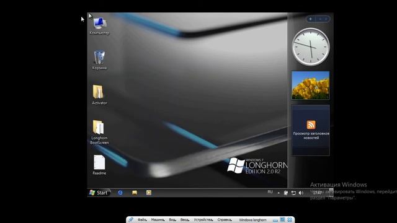Select the Activator folder on desktop
397x223 pixels.
[99, 95]
